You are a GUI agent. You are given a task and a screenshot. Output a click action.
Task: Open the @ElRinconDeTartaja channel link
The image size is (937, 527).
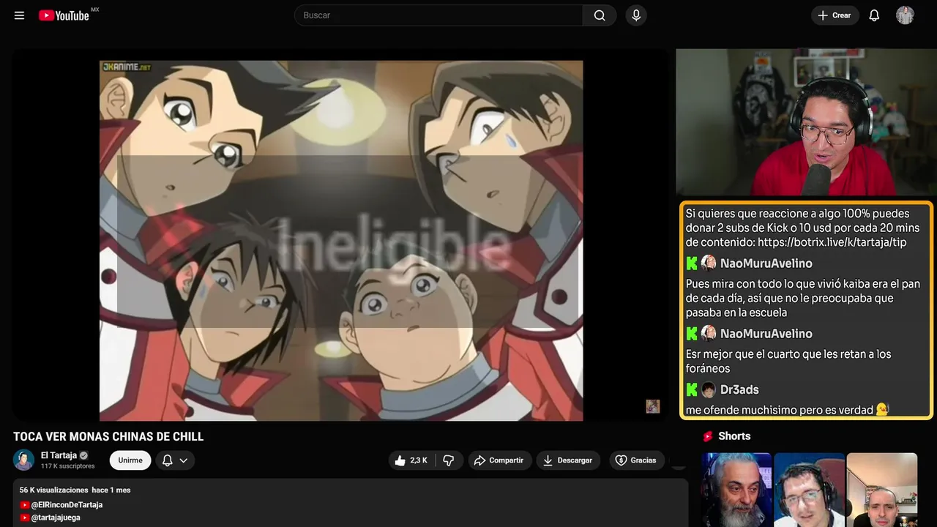(x=67, y=505)
